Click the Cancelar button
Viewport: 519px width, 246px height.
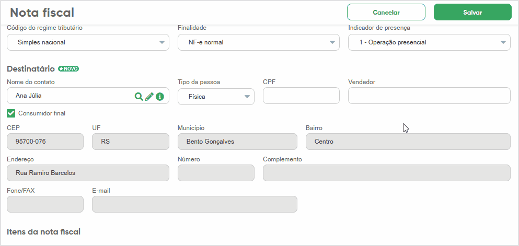(x=386, y=12)
